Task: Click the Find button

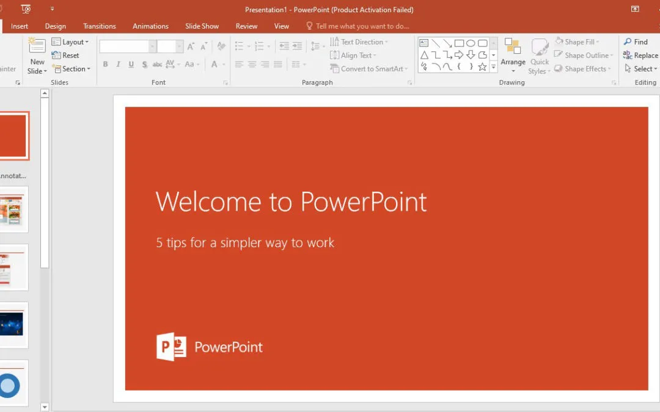Action: click(x=636, y=42)
